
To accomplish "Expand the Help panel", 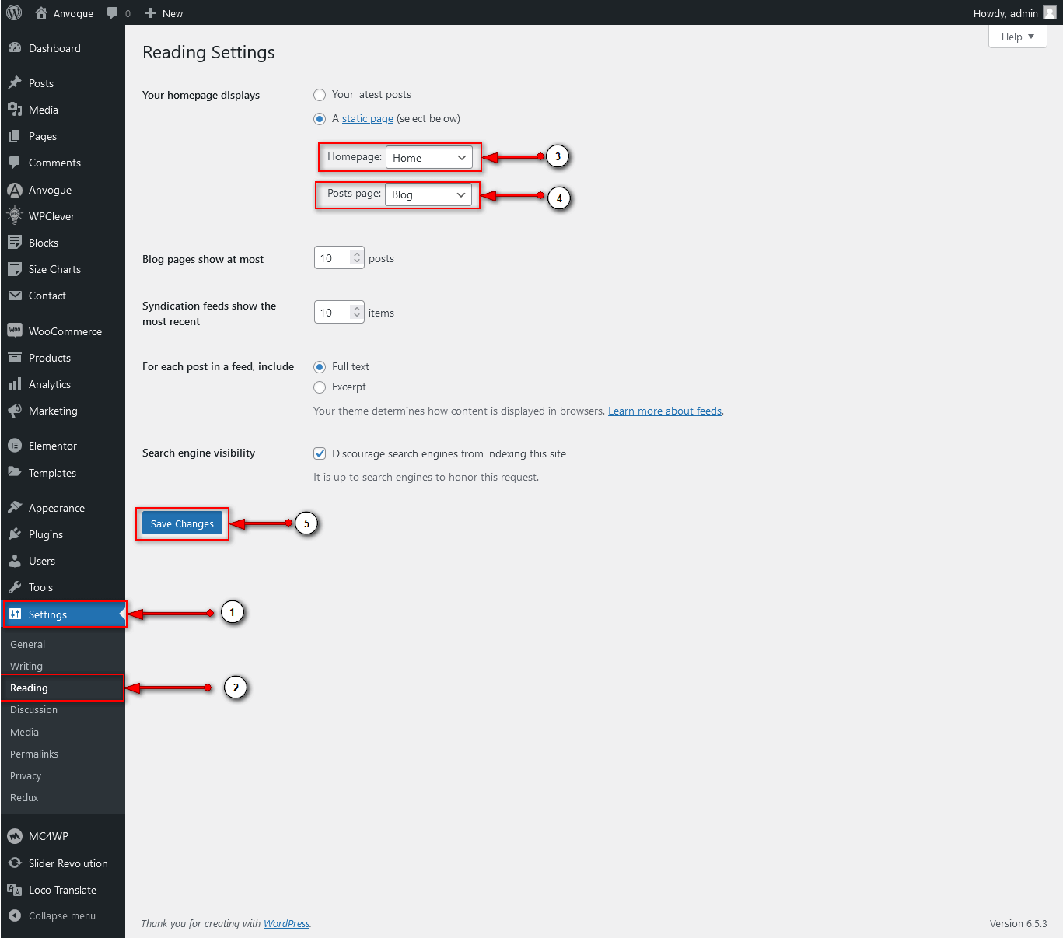I will coord(1017,37).
